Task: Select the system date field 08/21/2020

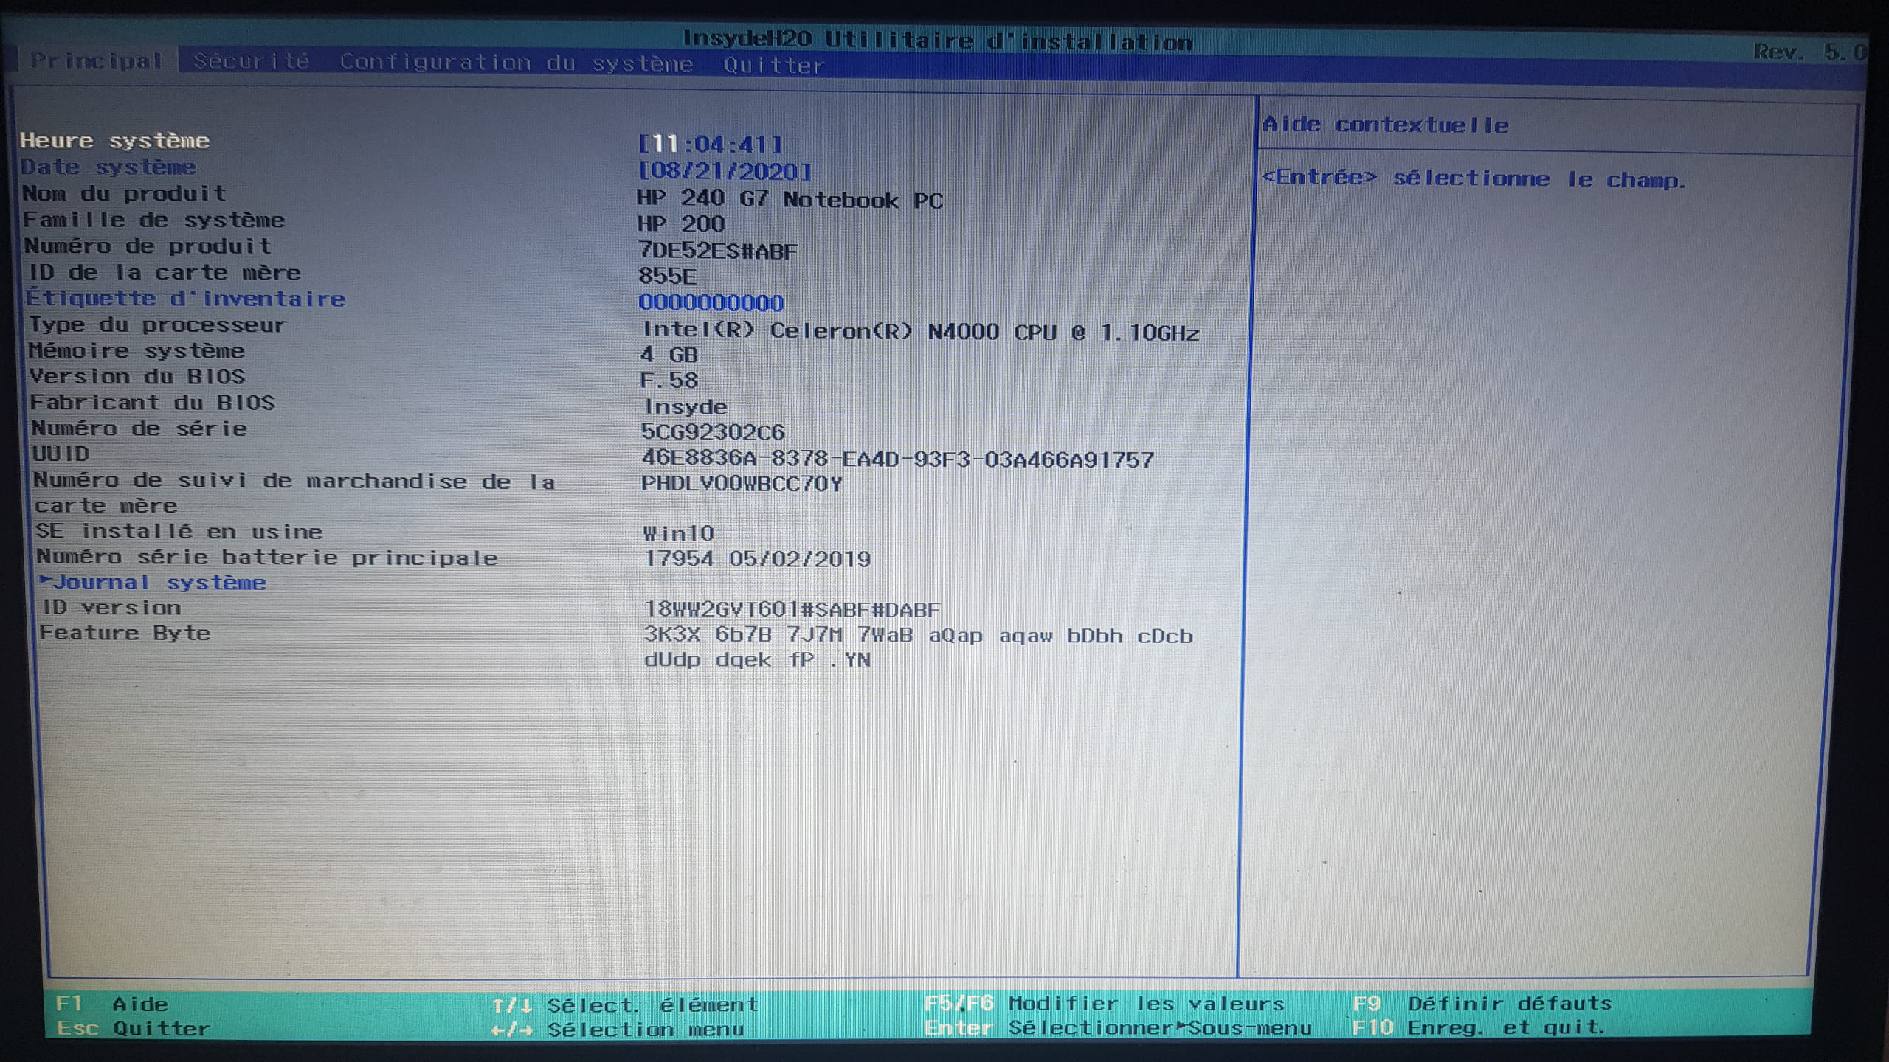Action: coord(725,171)
